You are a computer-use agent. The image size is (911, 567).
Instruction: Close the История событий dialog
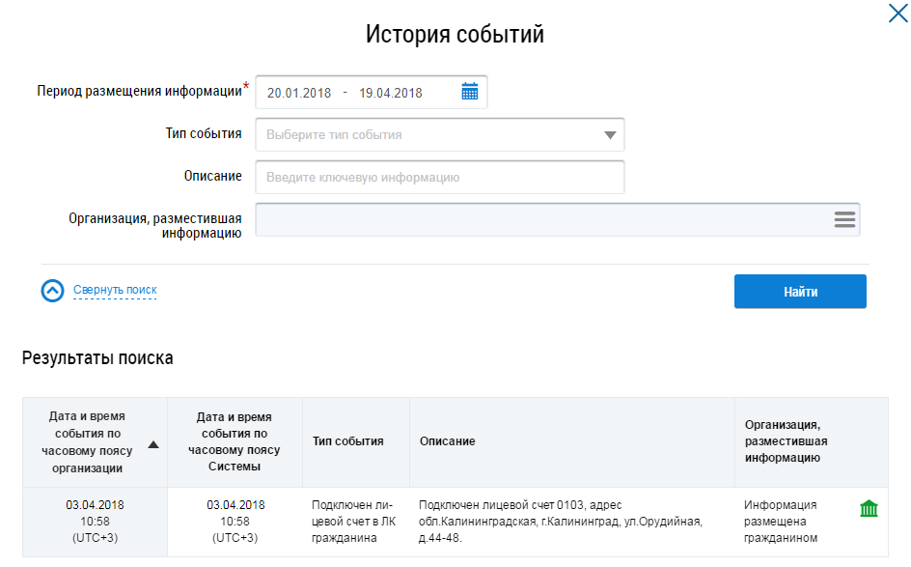point(897,13)
